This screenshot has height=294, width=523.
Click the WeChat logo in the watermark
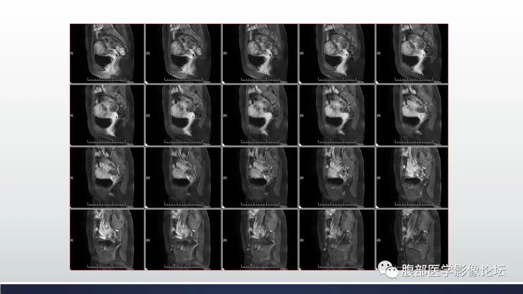tap(386, 270)
